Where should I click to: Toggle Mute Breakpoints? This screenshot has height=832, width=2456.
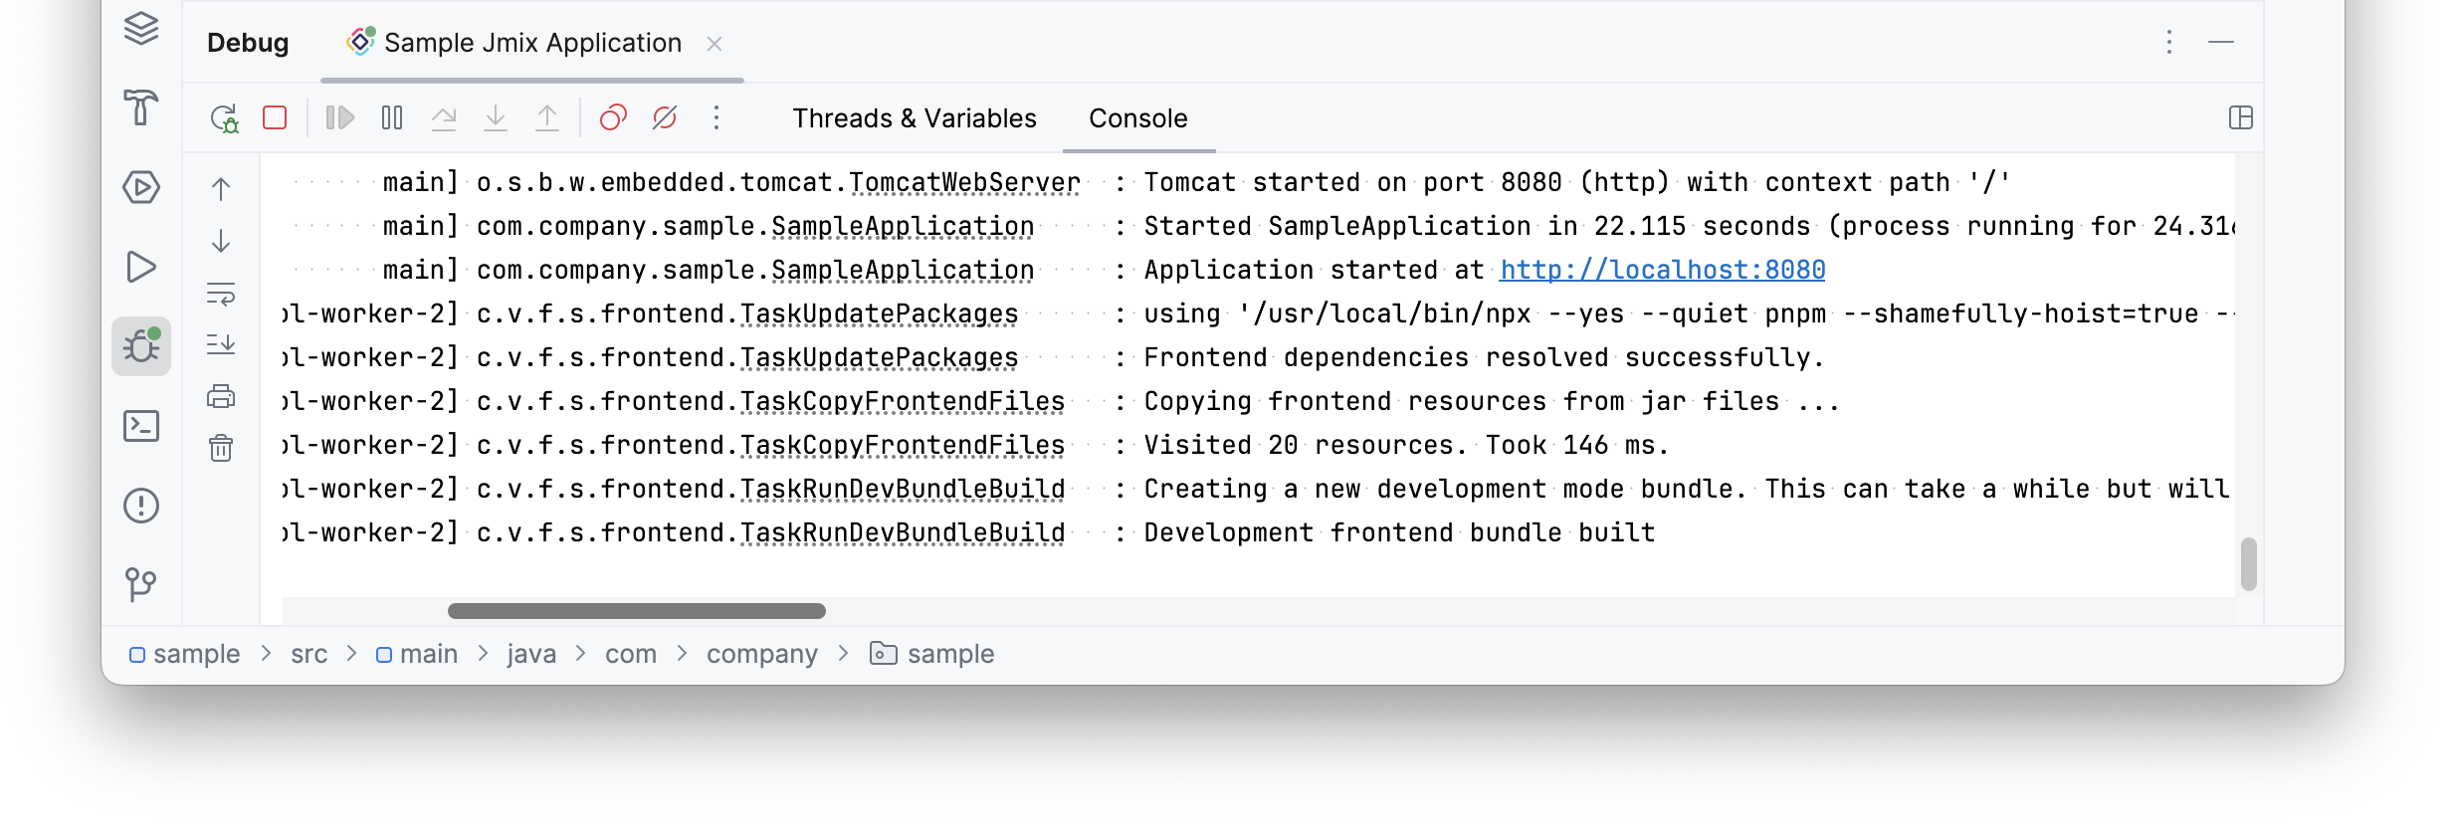[x=665, y=118]
